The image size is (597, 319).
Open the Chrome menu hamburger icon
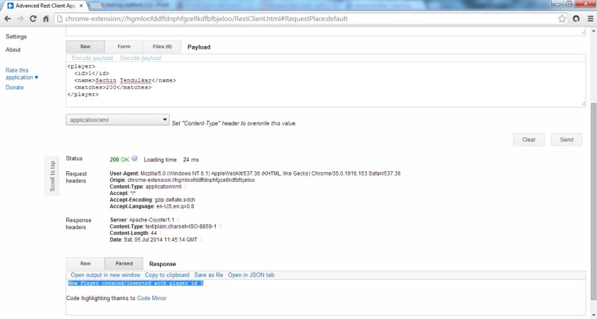591,19
